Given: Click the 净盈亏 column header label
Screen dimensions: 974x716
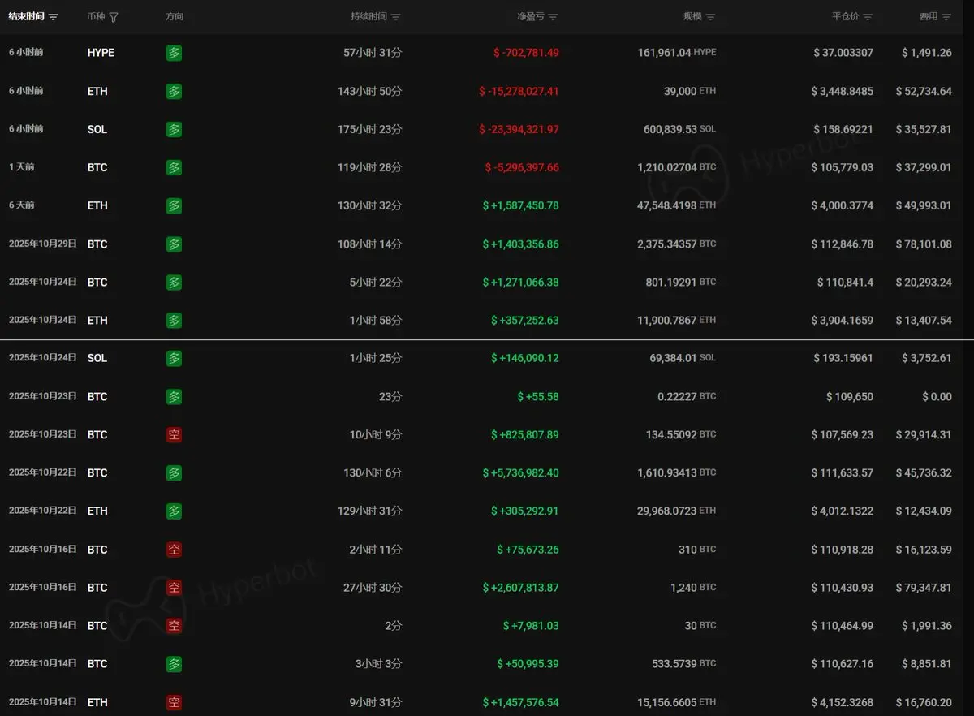Looking at the screenshot, I should (531, 17).
